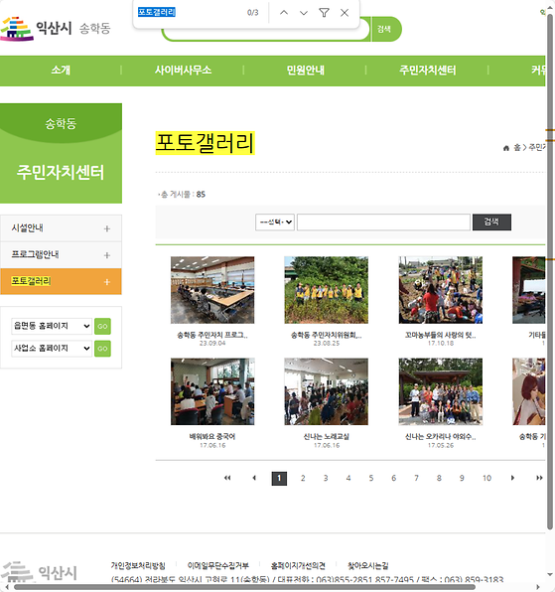Open the 배워봐요 중국어 photo

point(212,391)
